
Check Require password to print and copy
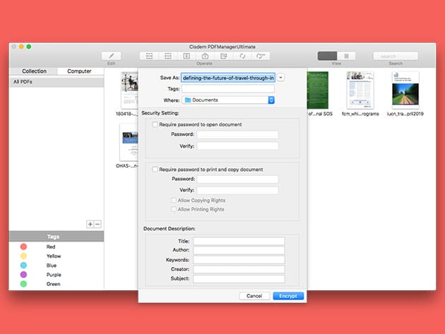point(155,169)
